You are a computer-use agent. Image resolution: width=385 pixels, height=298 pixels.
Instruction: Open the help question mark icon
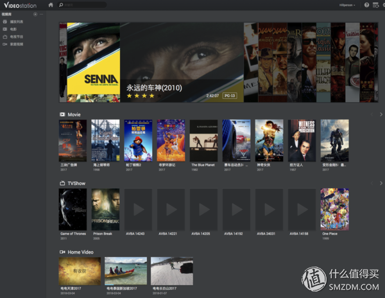(366, 5)
